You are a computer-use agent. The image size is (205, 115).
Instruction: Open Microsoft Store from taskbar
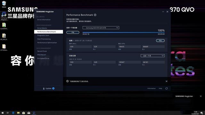tap(23, 113)
